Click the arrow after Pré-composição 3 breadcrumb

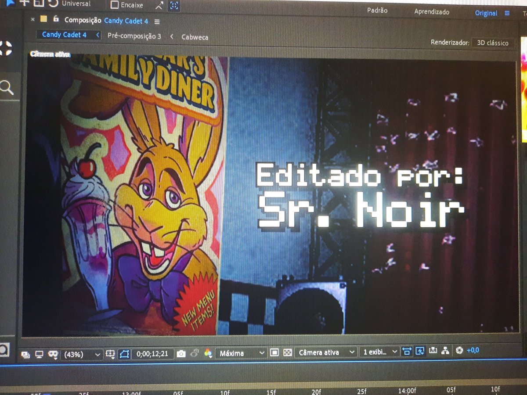coord(172,36)
